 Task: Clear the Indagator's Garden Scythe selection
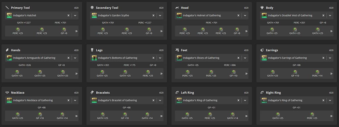click(153, 16)
